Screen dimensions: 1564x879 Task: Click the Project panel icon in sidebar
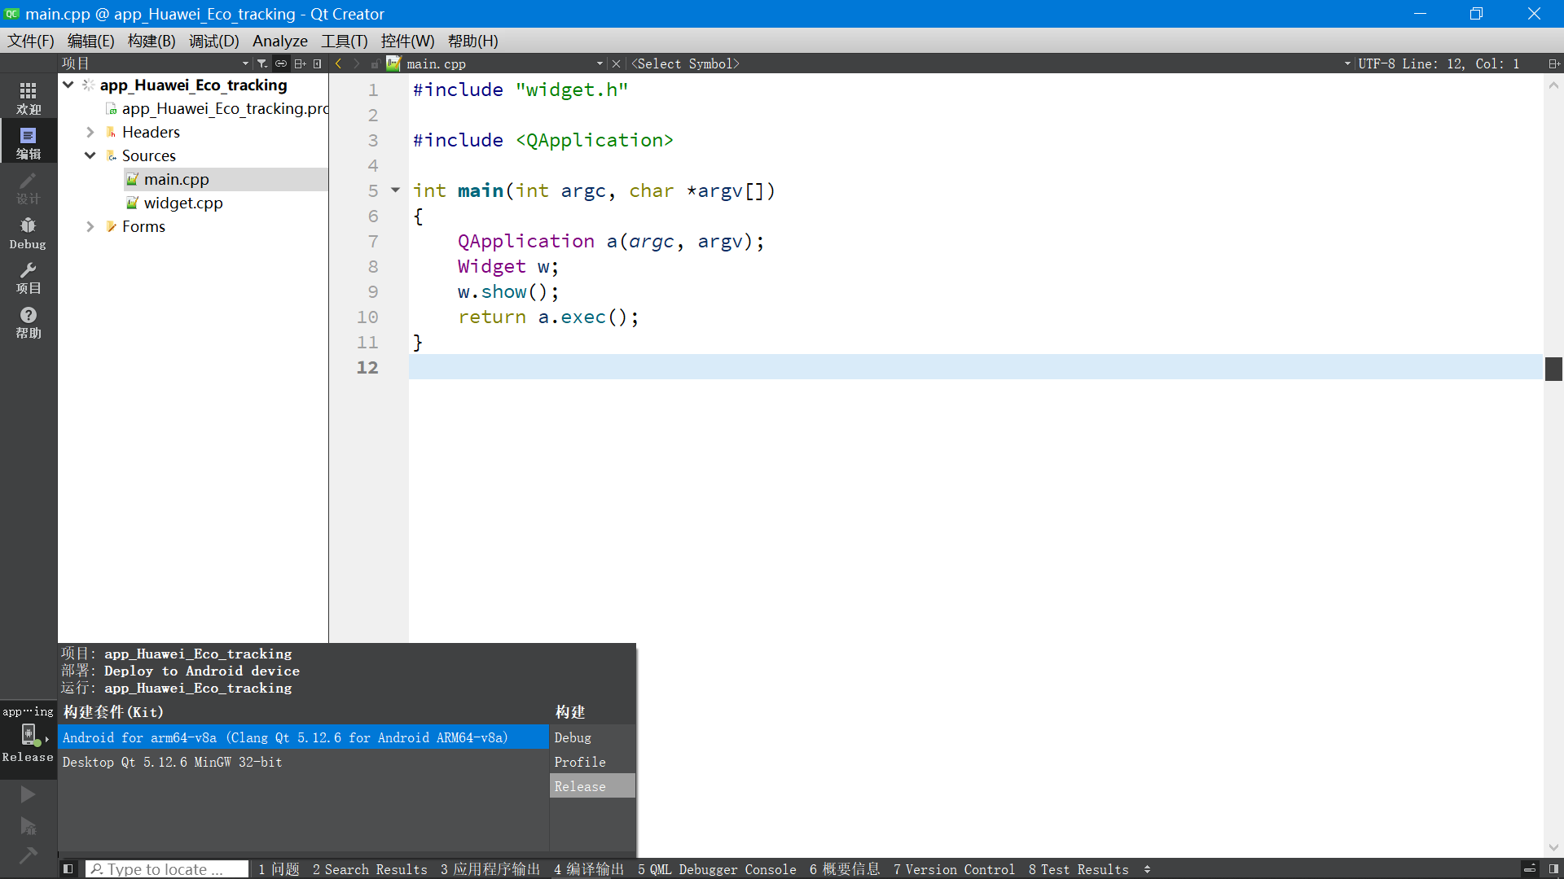pyautogui.click(x=28, y=278)
